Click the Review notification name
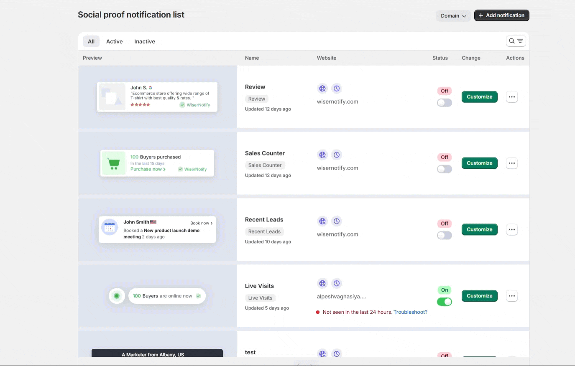Screen dimensions: 575x366 click(255, 87)
